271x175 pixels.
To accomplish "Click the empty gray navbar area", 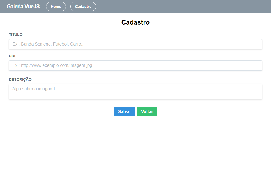I will [183, 7].
